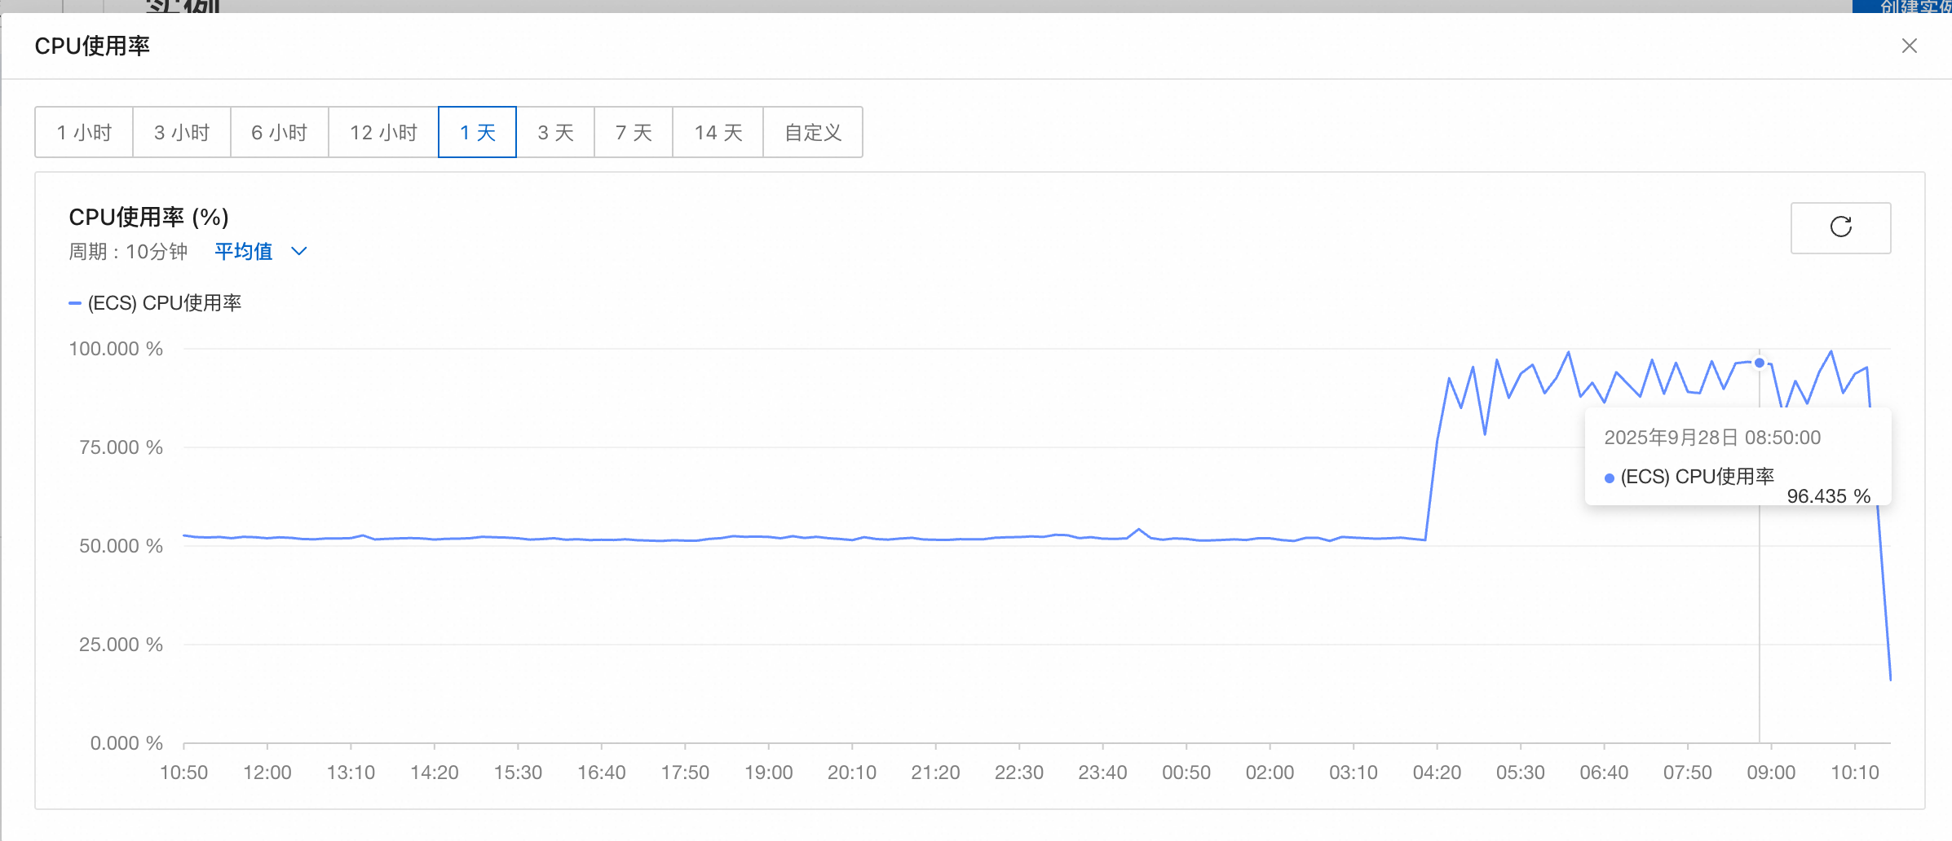Click the 10:10 x-axis label
This screenshot has height=841, width=1952.
coord(1855,773)
